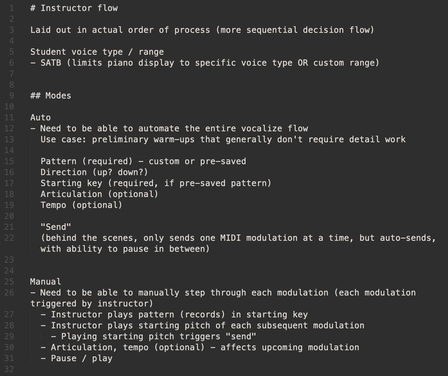This screenshot has width=448, height=376.
Task: Click the '# Instructor flow' heading text
Action: click(74, 8)
